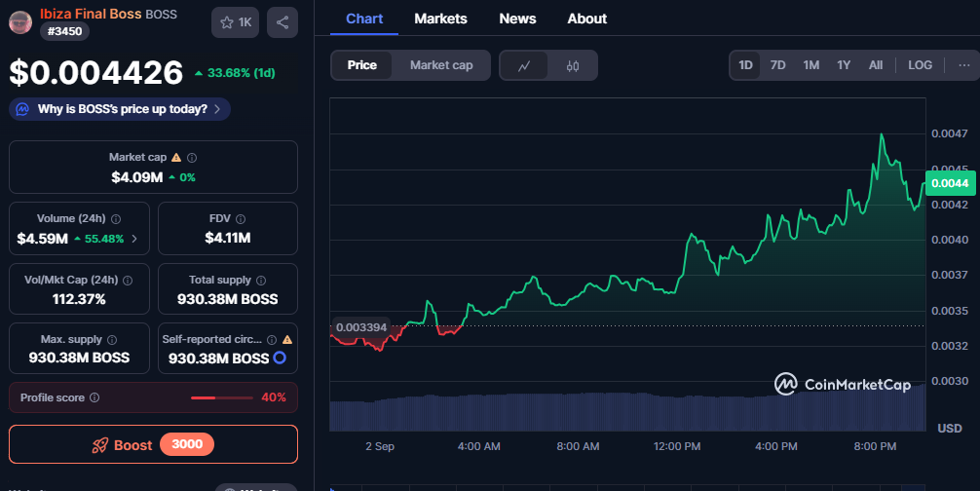This screenshot has width=980, height=491.
Task: Open the Vol/Mkt Cap (24h) info icon
Action: 128,281
